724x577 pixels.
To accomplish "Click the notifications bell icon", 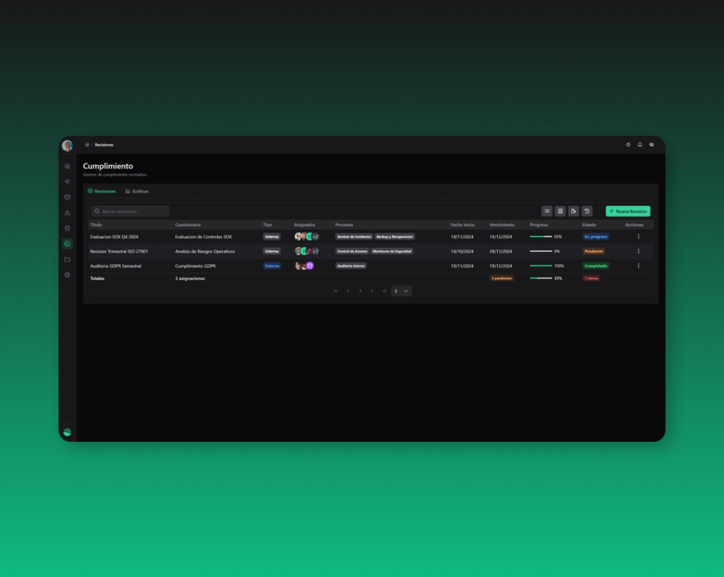I will 640,144.
